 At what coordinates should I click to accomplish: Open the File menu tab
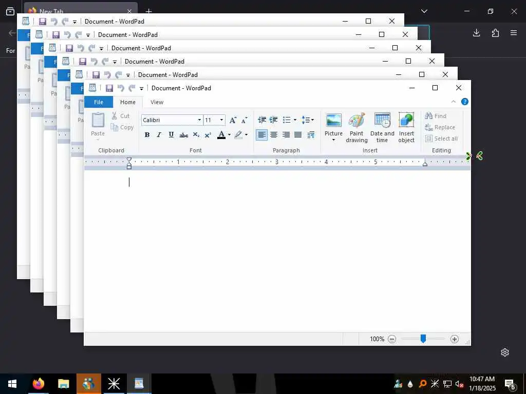[99, 102]
